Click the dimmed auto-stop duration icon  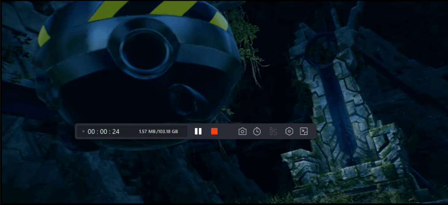pos(273,131)
